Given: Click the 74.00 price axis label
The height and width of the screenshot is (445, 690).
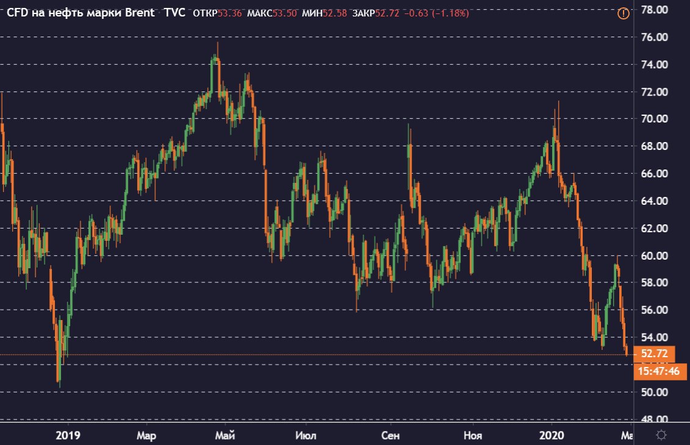Looking at the screenshot, I should pyautogui.click(x=655, y=64).
